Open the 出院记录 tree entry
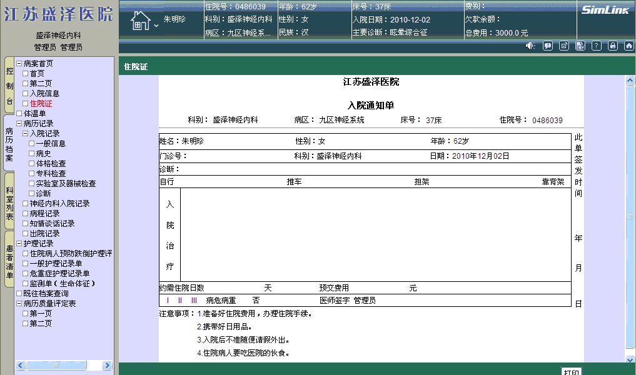The image size is (636, 375). tap(44, 234)
